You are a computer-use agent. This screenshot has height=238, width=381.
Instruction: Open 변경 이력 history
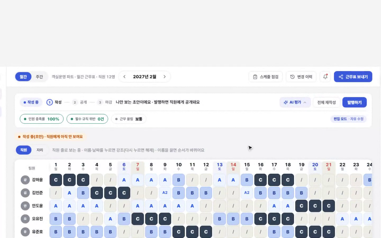click(x=301, y=77)
